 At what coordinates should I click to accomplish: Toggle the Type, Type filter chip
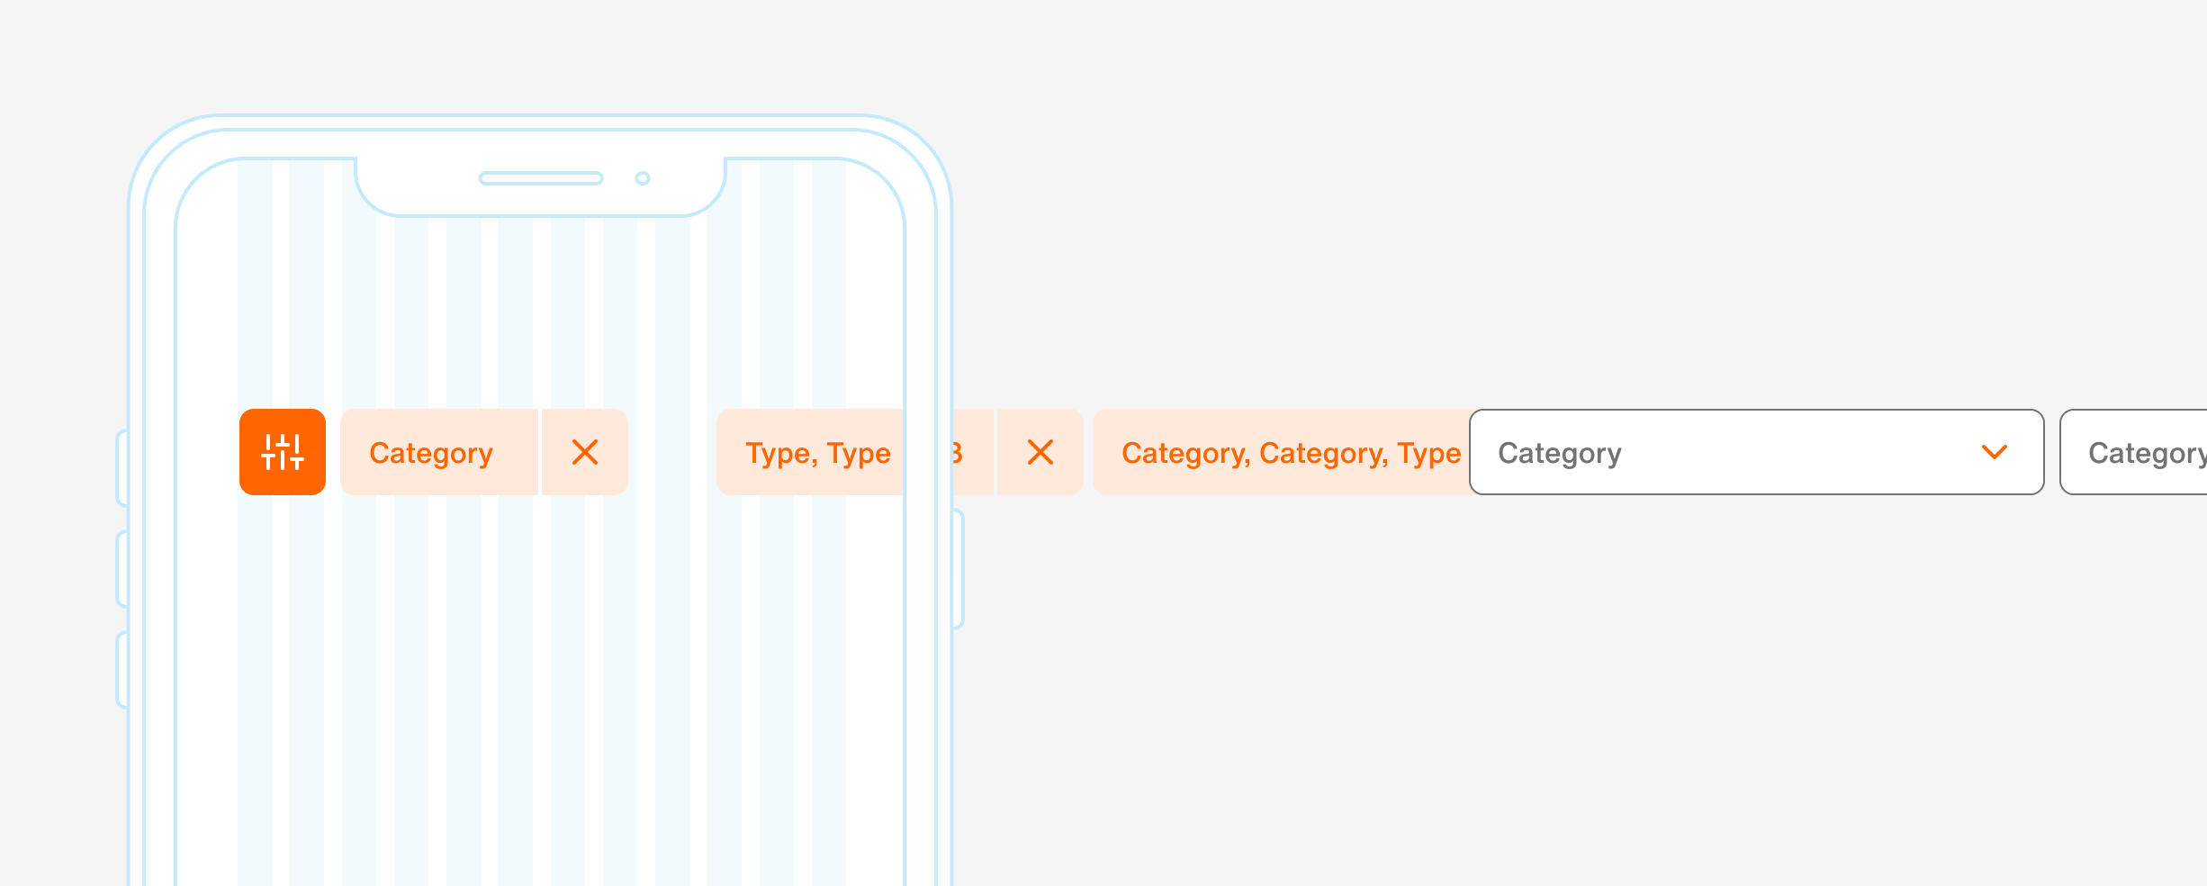[817, 452]
